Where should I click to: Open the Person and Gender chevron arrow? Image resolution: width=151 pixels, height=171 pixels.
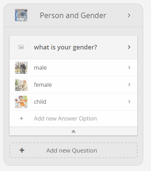click(x=129, y=15)
